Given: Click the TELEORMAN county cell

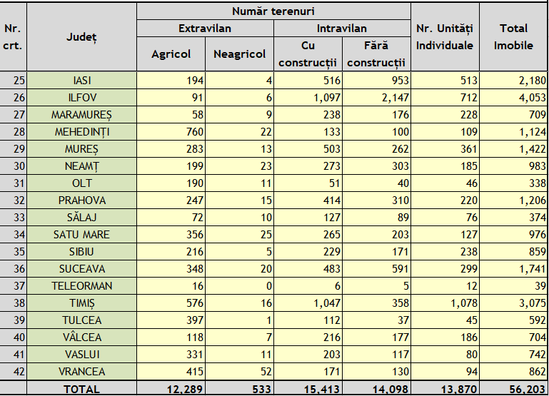Looking at the screenshot, I should coord(81,286).
